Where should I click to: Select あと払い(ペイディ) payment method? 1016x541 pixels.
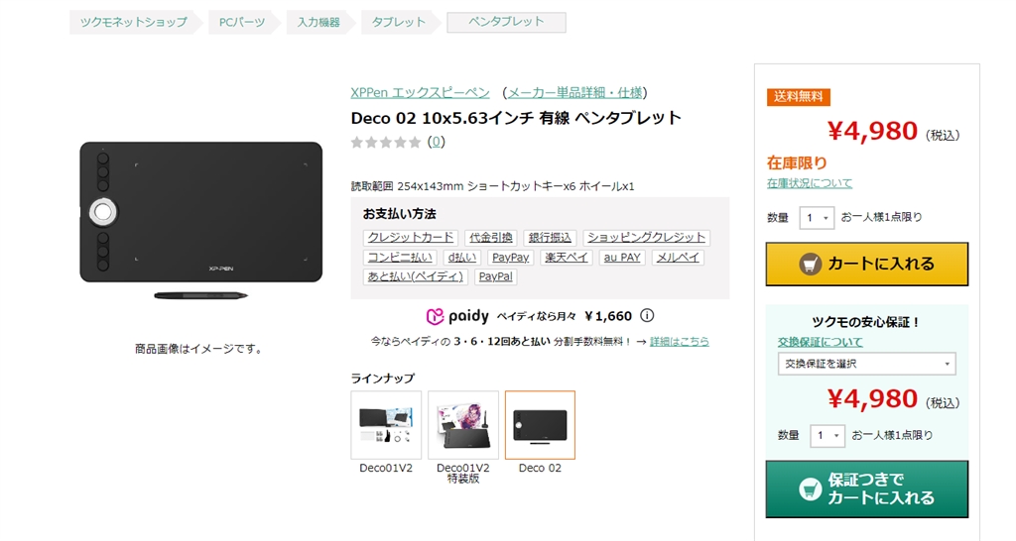(416, 276)
